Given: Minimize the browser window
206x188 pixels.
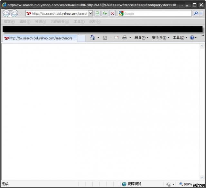Looking at the screenshot, I should tap(187, 5).
